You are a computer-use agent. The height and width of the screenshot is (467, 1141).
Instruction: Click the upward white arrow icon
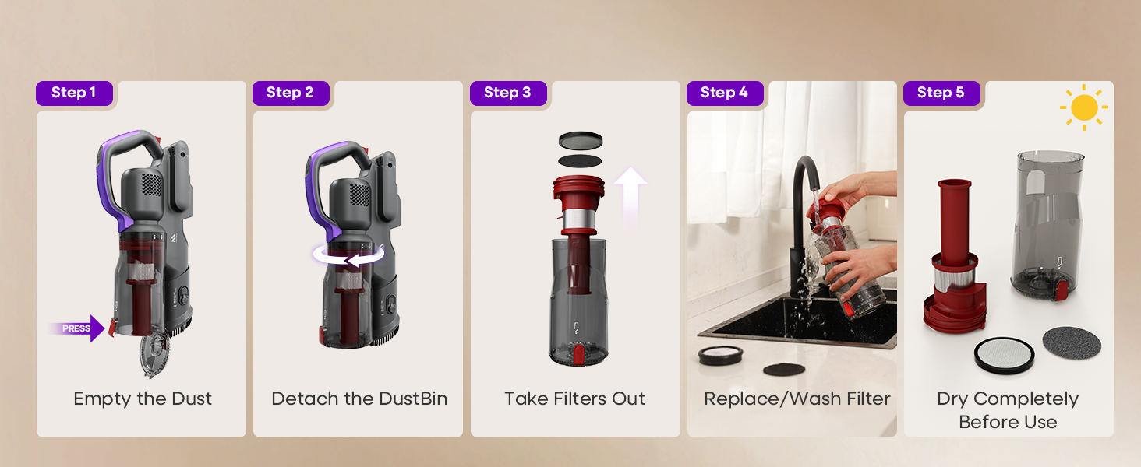coord(631,195)
